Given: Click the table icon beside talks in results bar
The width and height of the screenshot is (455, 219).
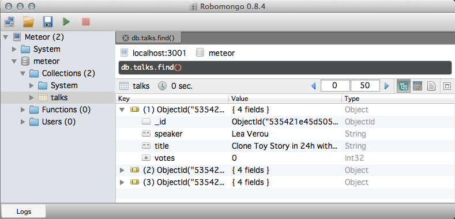Looking at the screenshot, I should coord(124,86).
